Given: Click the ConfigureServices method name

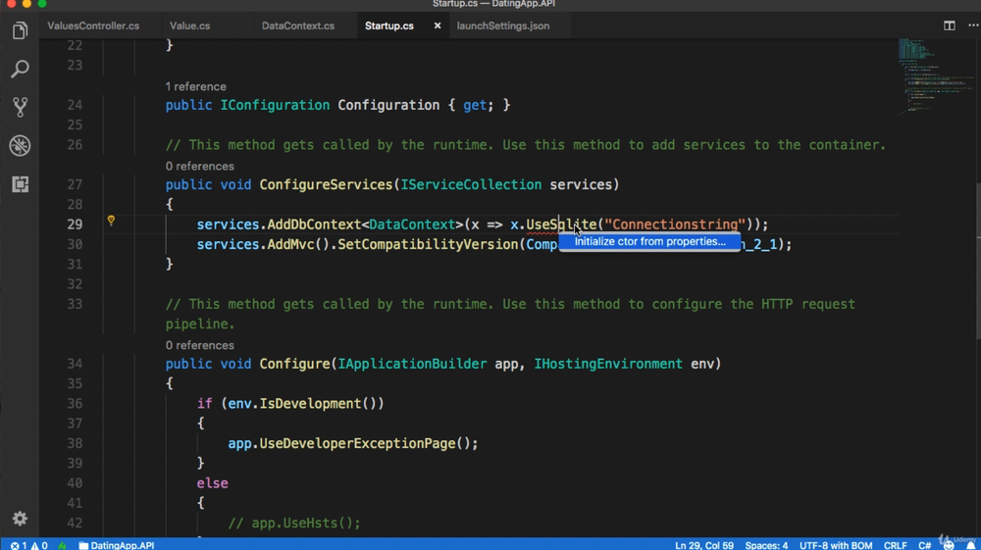Looking at the screenshot, I should click(x=326, y=184).
